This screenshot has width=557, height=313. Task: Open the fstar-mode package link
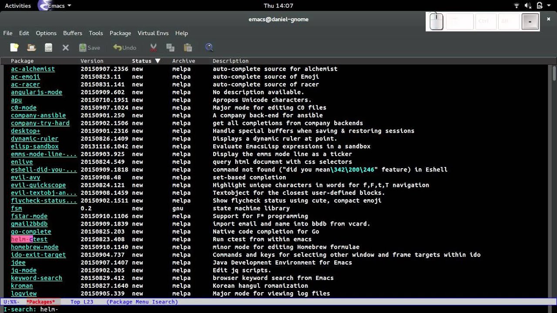pos(29,216)
